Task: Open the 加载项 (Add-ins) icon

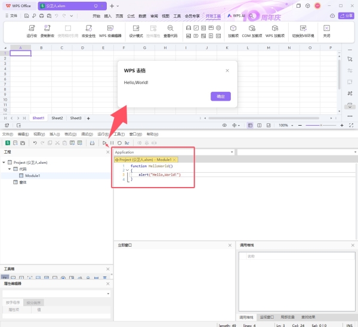Action: pos(233,31)
